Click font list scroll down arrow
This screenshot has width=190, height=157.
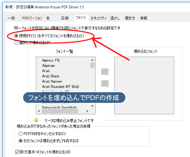(x=92, y=106)
